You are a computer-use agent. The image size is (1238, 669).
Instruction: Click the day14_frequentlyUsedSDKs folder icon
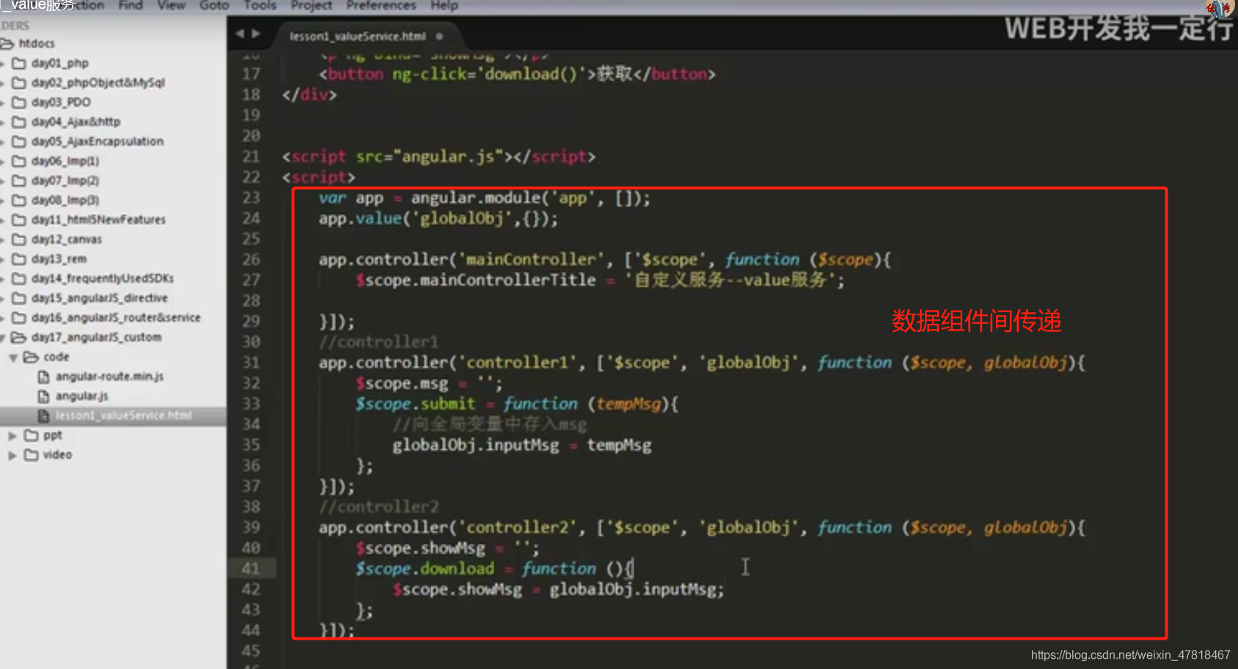point(20,278)
